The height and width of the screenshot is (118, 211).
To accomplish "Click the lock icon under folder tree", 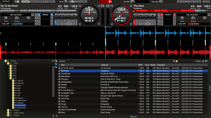I will [56, 116].
